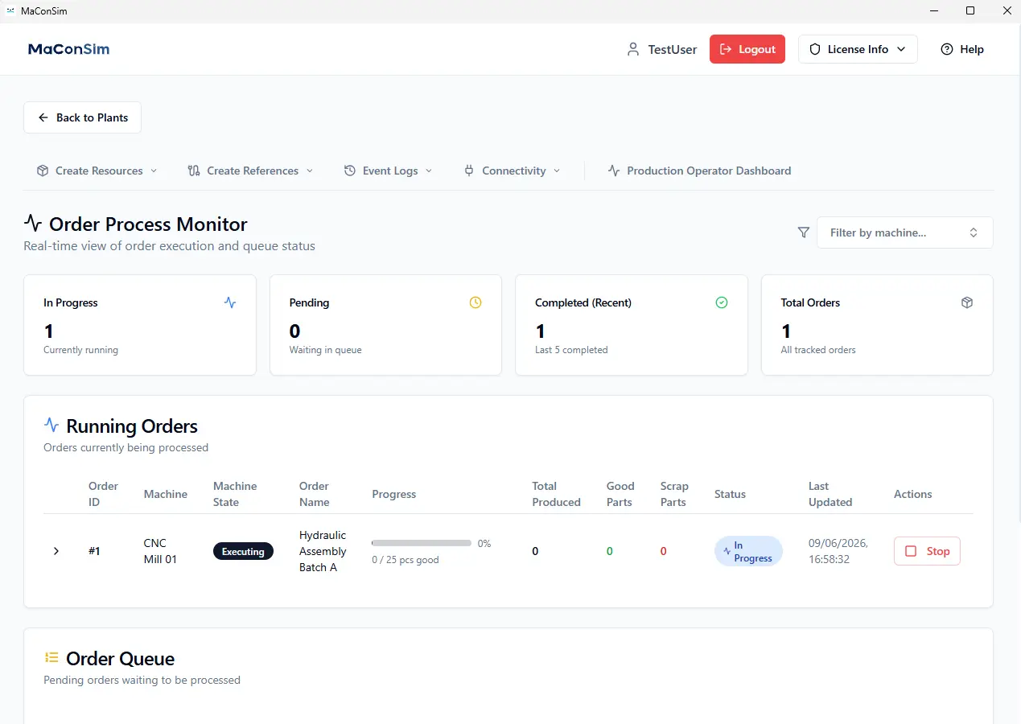
Task: Click the TestUser profile icon
Action: [x=633, y=49]
